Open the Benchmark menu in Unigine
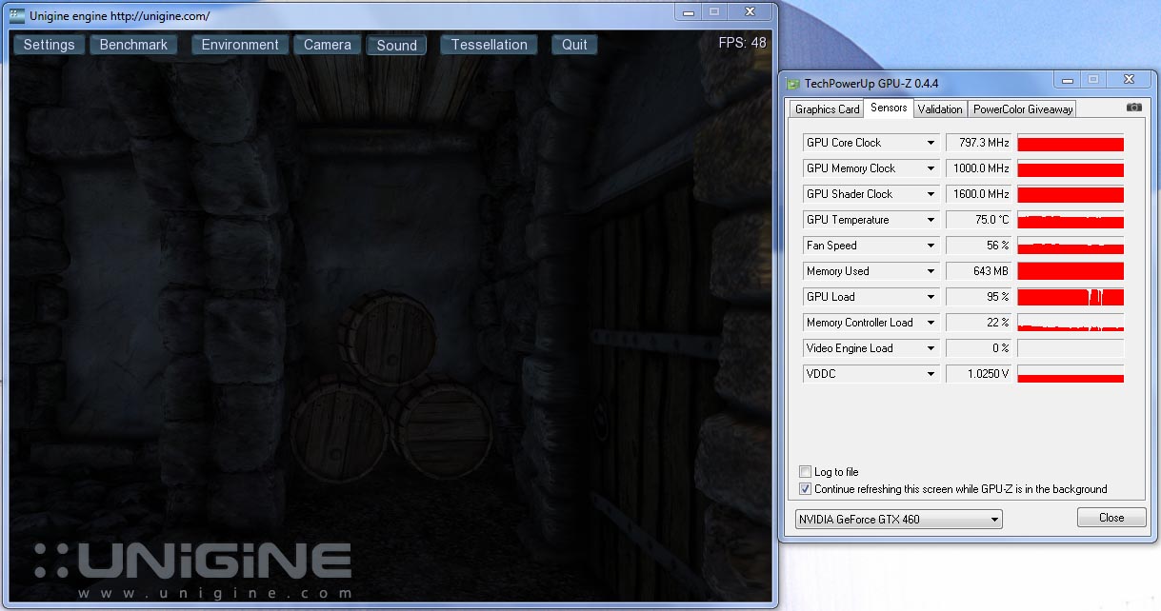This screenshot has height=611, width=1161. coord(133,45)
